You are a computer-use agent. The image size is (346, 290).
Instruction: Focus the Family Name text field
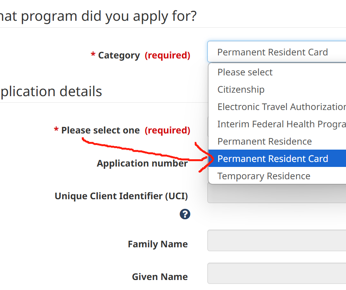coord(276,240)
